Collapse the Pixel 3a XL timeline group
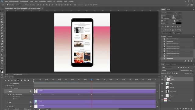The image size is (195, 110). pyautogui.click(x=5, y=86)
